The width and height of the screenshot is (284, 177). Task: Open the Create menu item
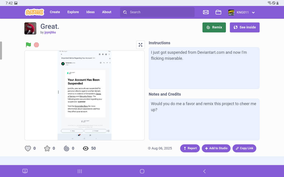click(x=55, y=12)
